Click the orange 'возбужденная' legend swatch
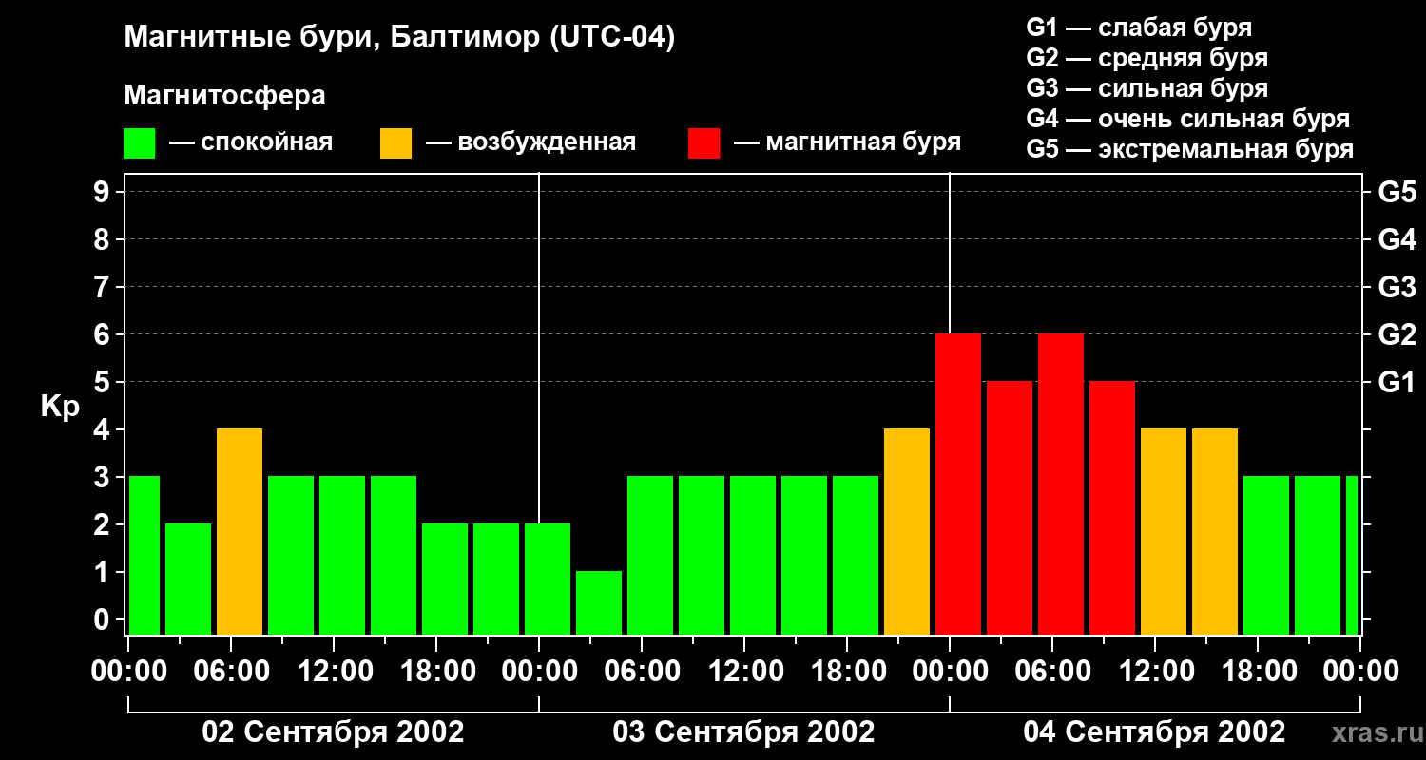 point(395,143)
